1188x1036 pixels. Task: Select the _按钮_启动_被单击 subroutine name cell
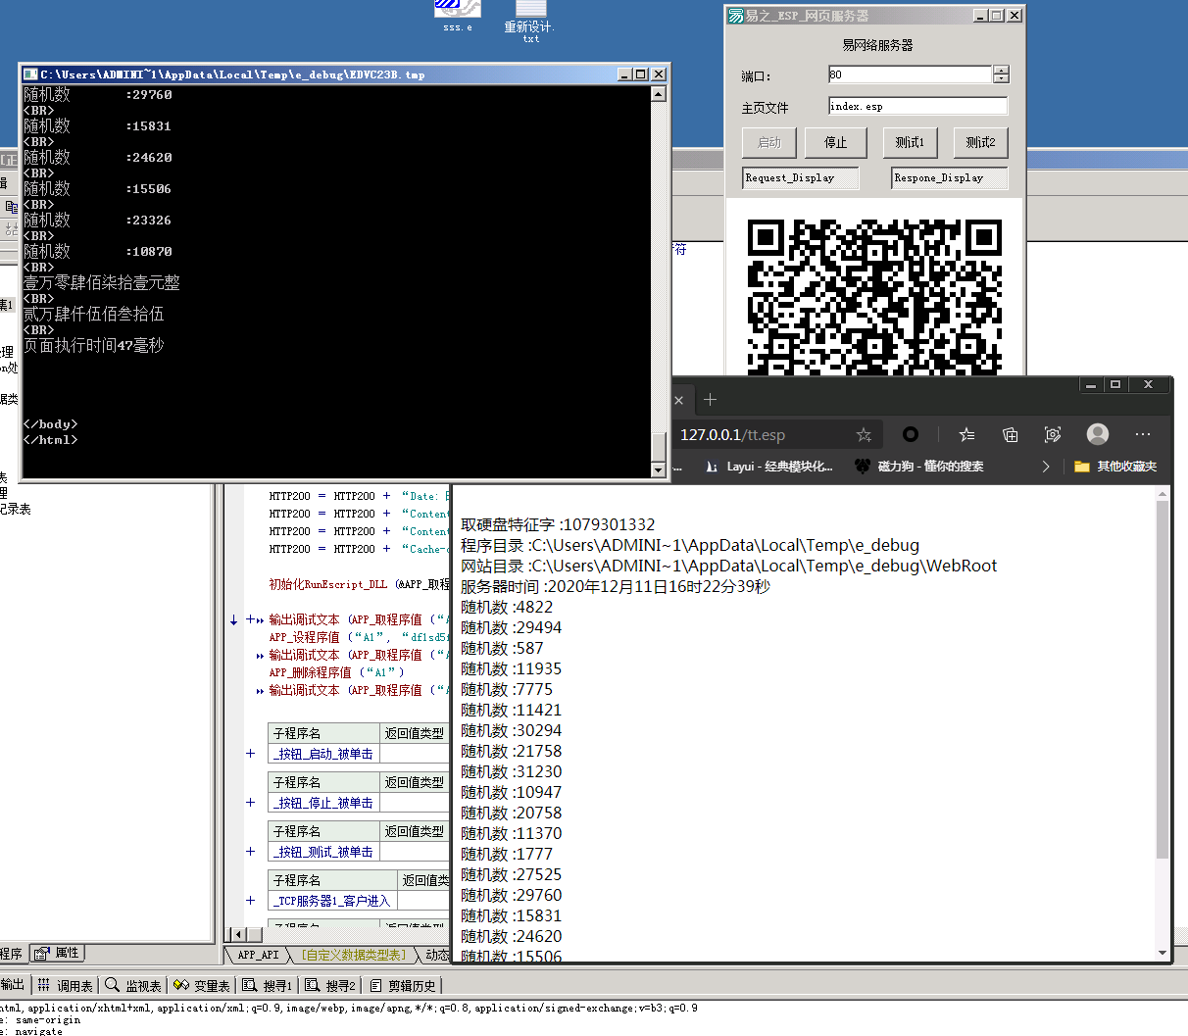(323, 754)
